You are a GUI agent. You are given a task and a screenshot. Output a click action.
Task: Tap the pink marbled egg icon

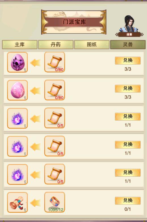point(17,90)
